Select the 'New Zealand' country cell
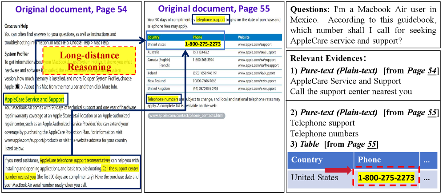Viewport: 443px width, 194px height. [156, 81]
